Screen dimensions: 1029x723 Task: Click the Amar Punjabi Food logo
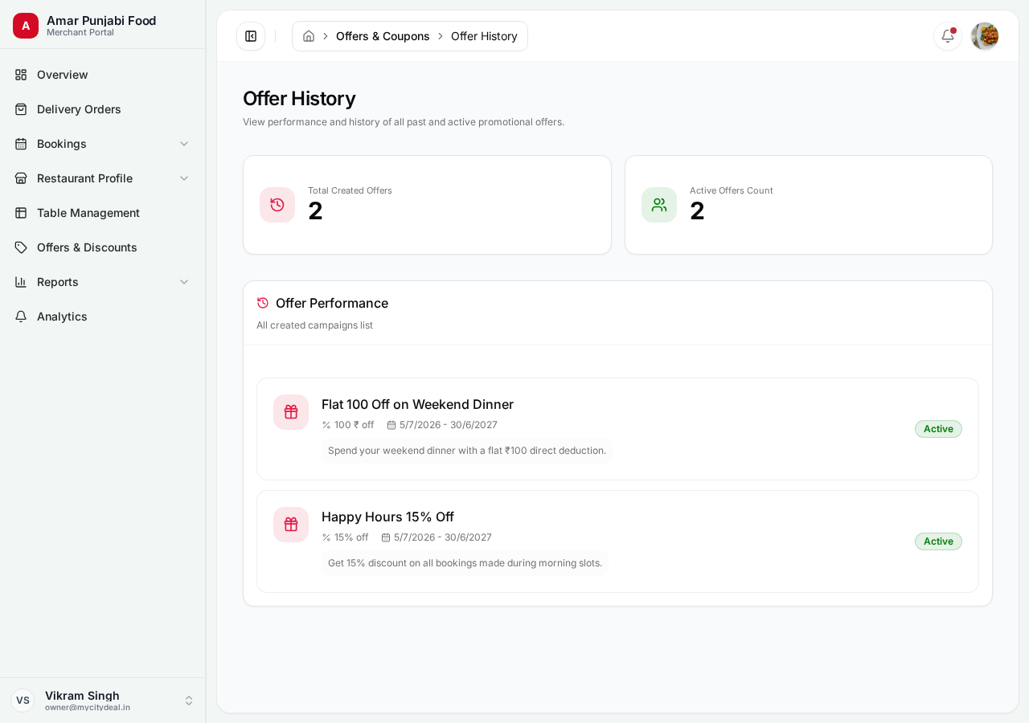(x=26, y=26)
